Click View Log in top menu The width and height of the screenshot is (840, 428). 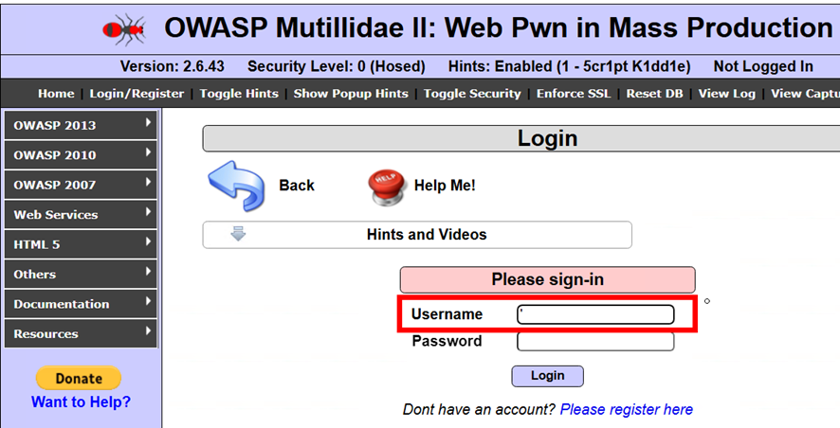click(x=726, y=94)
